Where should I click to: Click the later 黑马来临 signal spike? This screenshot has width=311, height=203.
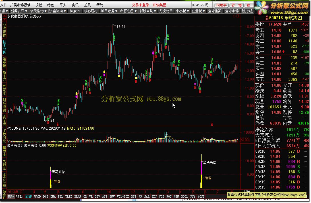(201, 171)
